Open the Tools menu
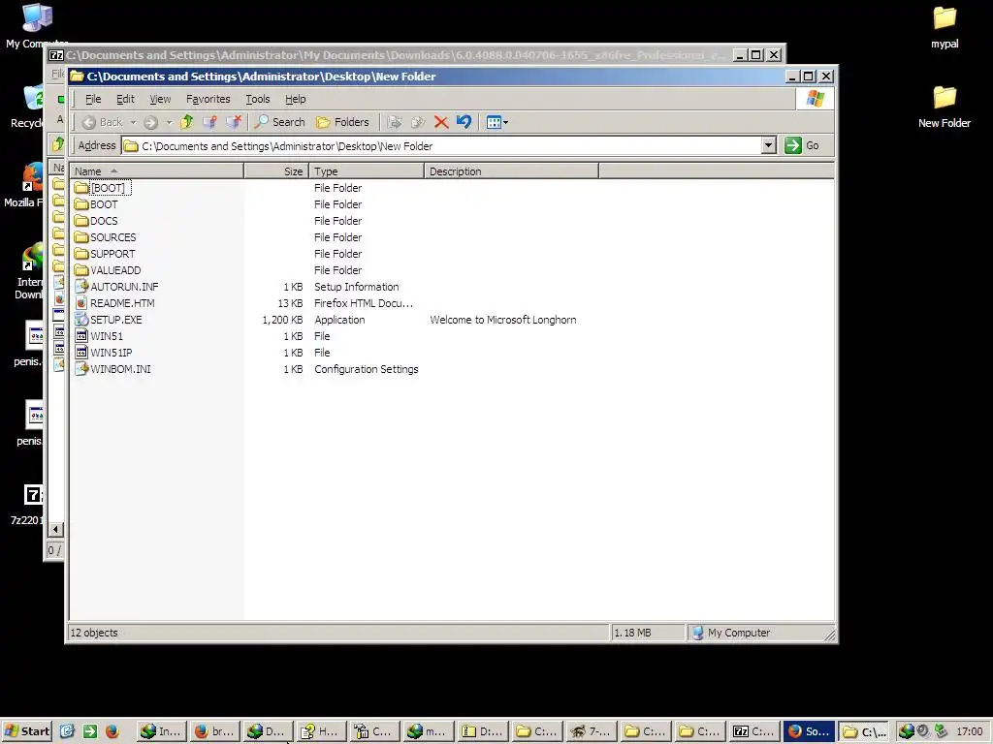 coord(258,99)
